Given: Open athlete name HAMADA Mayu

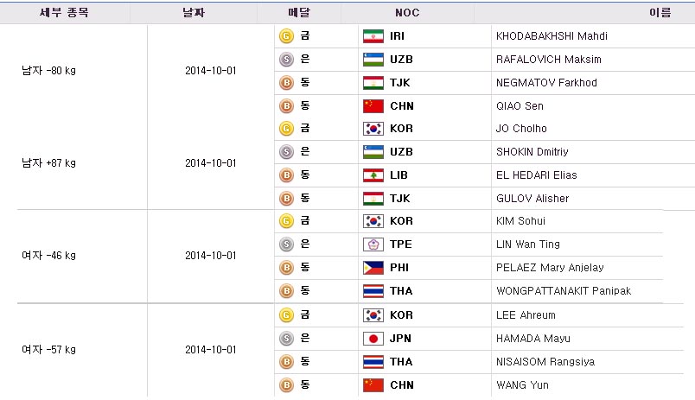Looking at the screenshot, I should click(x=533, y=339).
